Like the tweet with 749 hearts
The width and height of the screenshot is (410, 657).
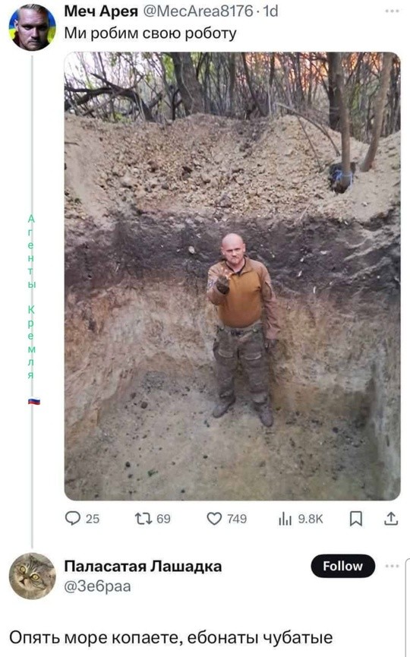tap(214, 519)
